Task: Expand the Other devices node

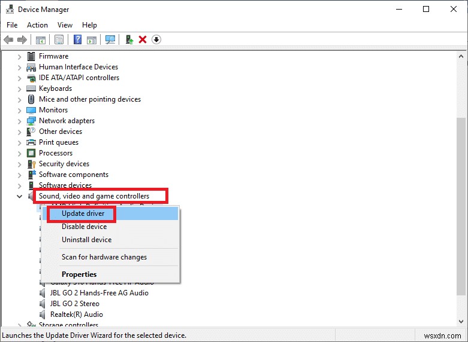Action: coord(19,132)
